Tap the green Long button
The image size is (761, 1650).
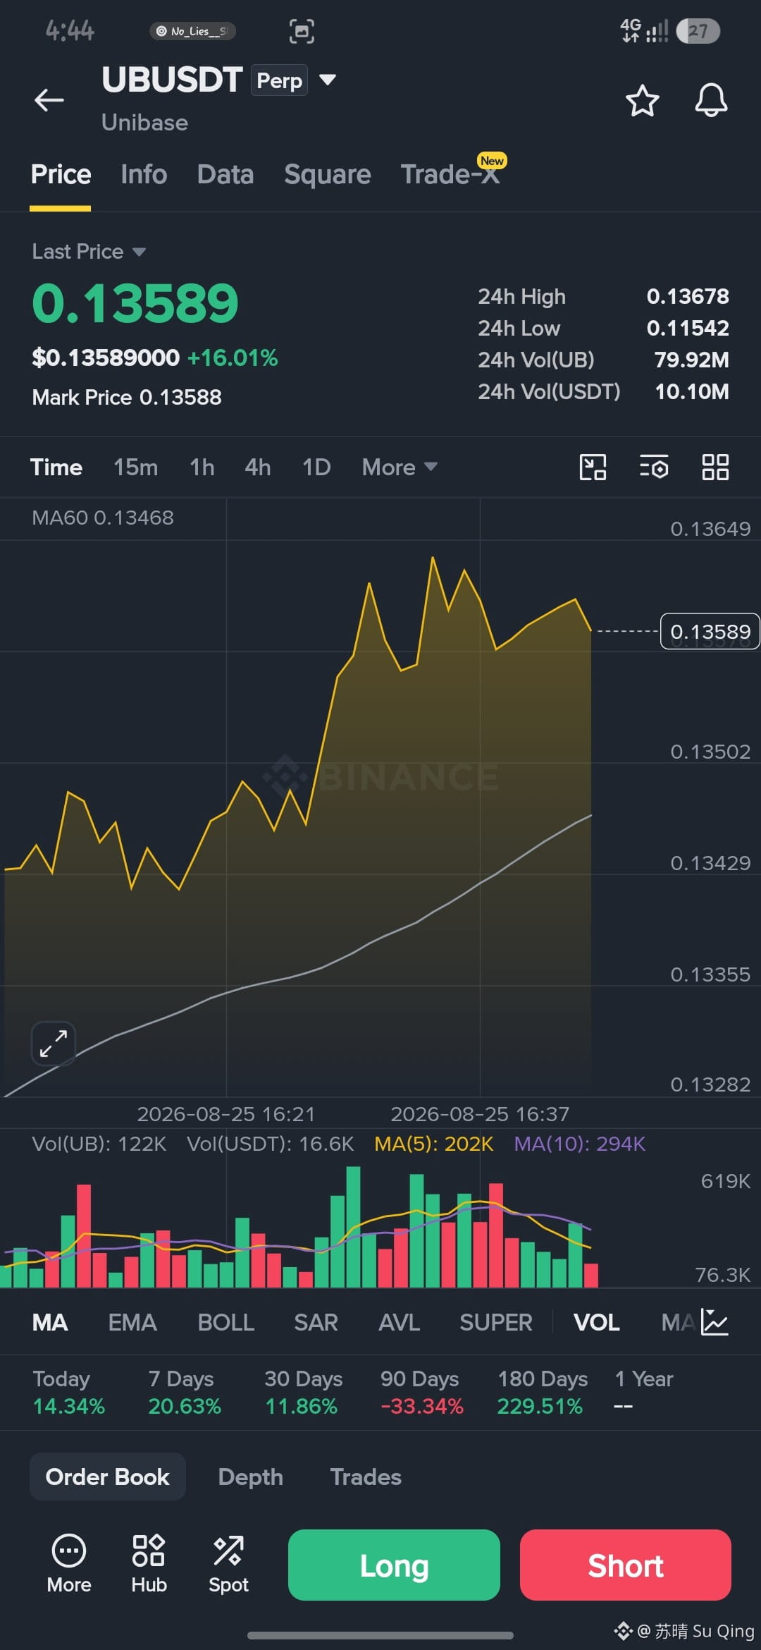click(x=394, y=1565)
